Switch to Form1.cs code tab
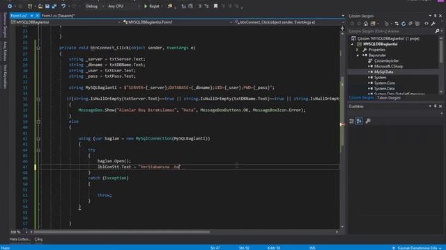Image resolution: width=446 pixels, height=250 pixels. 19,15
